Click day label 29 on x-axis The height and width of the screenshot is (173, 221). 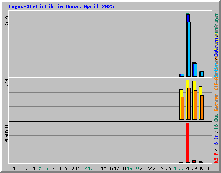[194, 168]
